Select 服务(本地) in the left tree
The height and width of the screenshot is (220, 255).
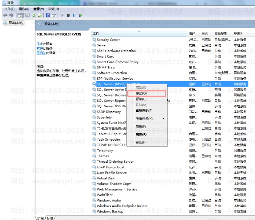(x=16, y=23)
